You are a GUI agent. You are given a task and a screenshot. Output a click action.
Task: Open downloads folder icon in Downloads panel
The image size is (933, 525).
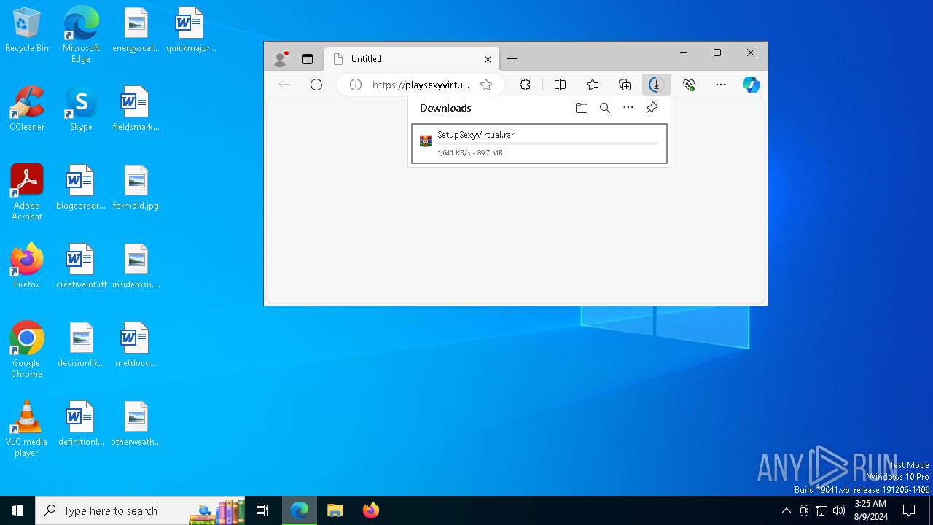click(582, 108)
